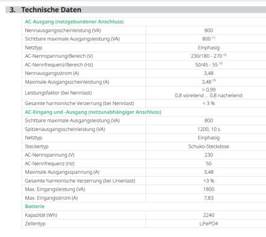Select the 'Steckertyp' row label
This screenshot has height=237, width=266.
tap(37, 147)
